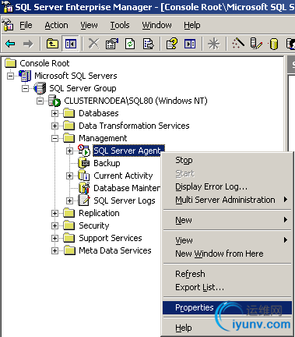Click the SQL Server Group icon
295x337 pixels.
coord(40,88)
